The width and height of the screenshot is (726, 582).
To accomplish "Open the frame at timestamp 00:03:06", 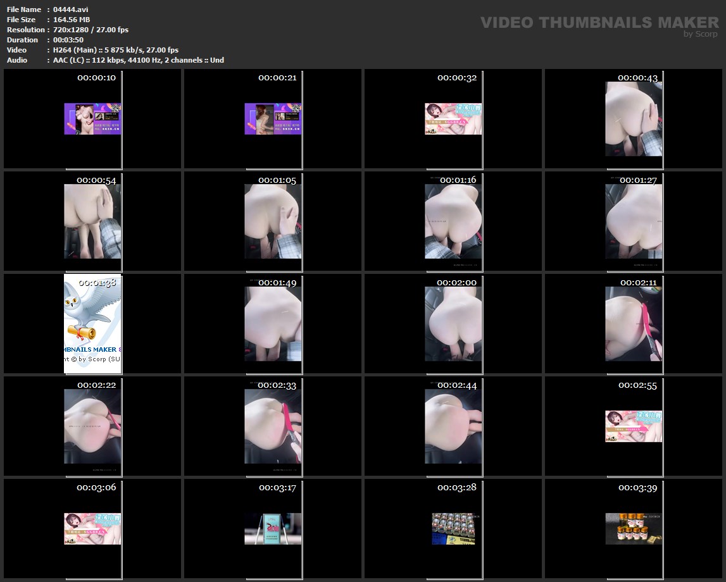I will [92, 529].
